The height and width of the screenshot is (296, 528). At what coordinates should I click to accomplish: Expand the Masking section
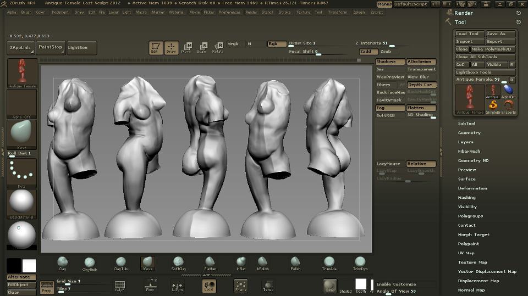(x=467, y=198)
